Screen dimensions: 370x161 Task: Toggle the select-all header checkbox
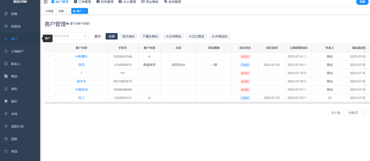[x=50, y=48]
